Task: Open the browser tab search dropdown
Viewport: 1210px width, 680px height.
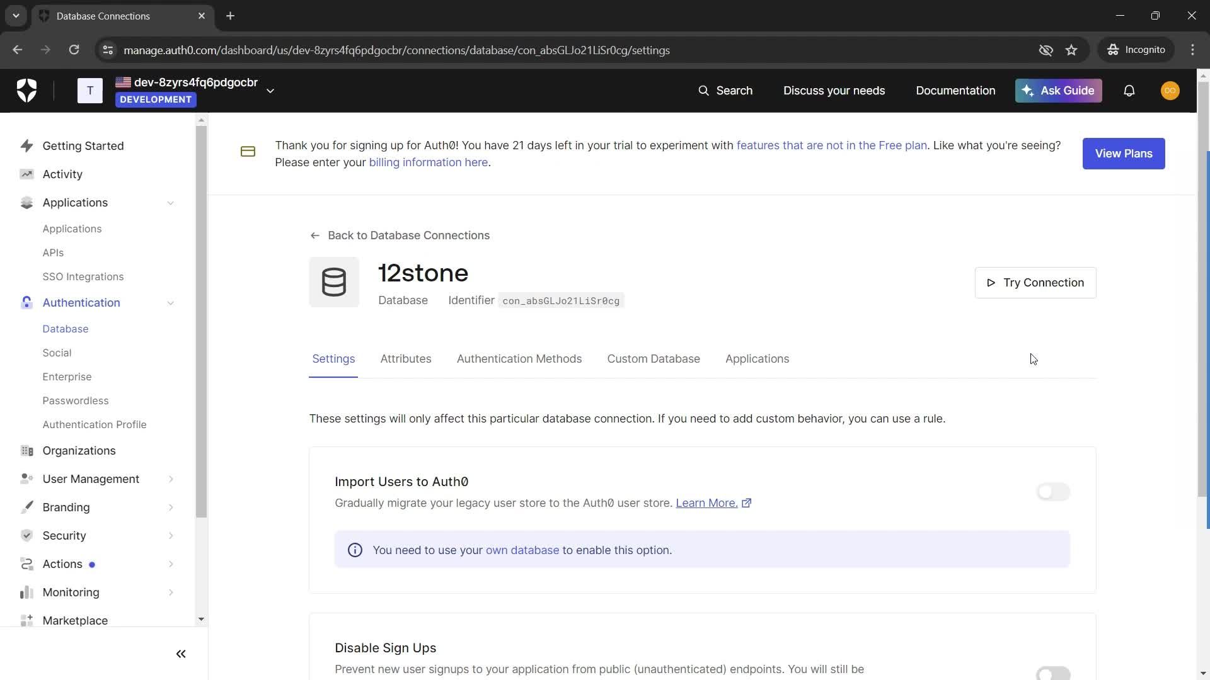Action: (x=16, y=16)
